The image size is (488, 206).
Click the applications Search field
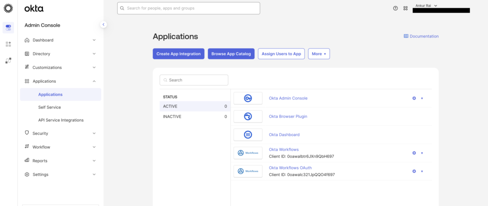(x=194, y=80)
